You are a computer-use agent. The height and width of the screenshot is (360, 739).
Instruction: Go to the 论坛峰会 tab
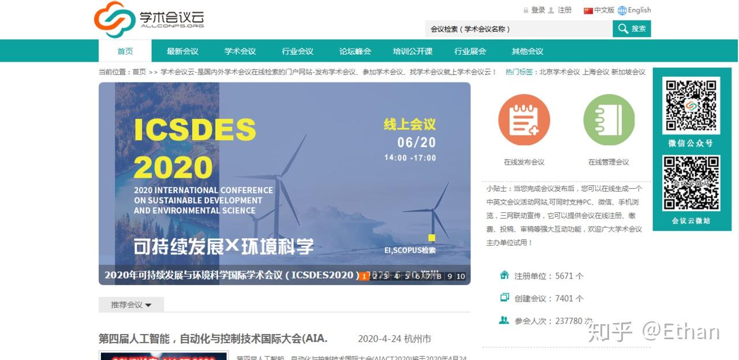point(355,51)
